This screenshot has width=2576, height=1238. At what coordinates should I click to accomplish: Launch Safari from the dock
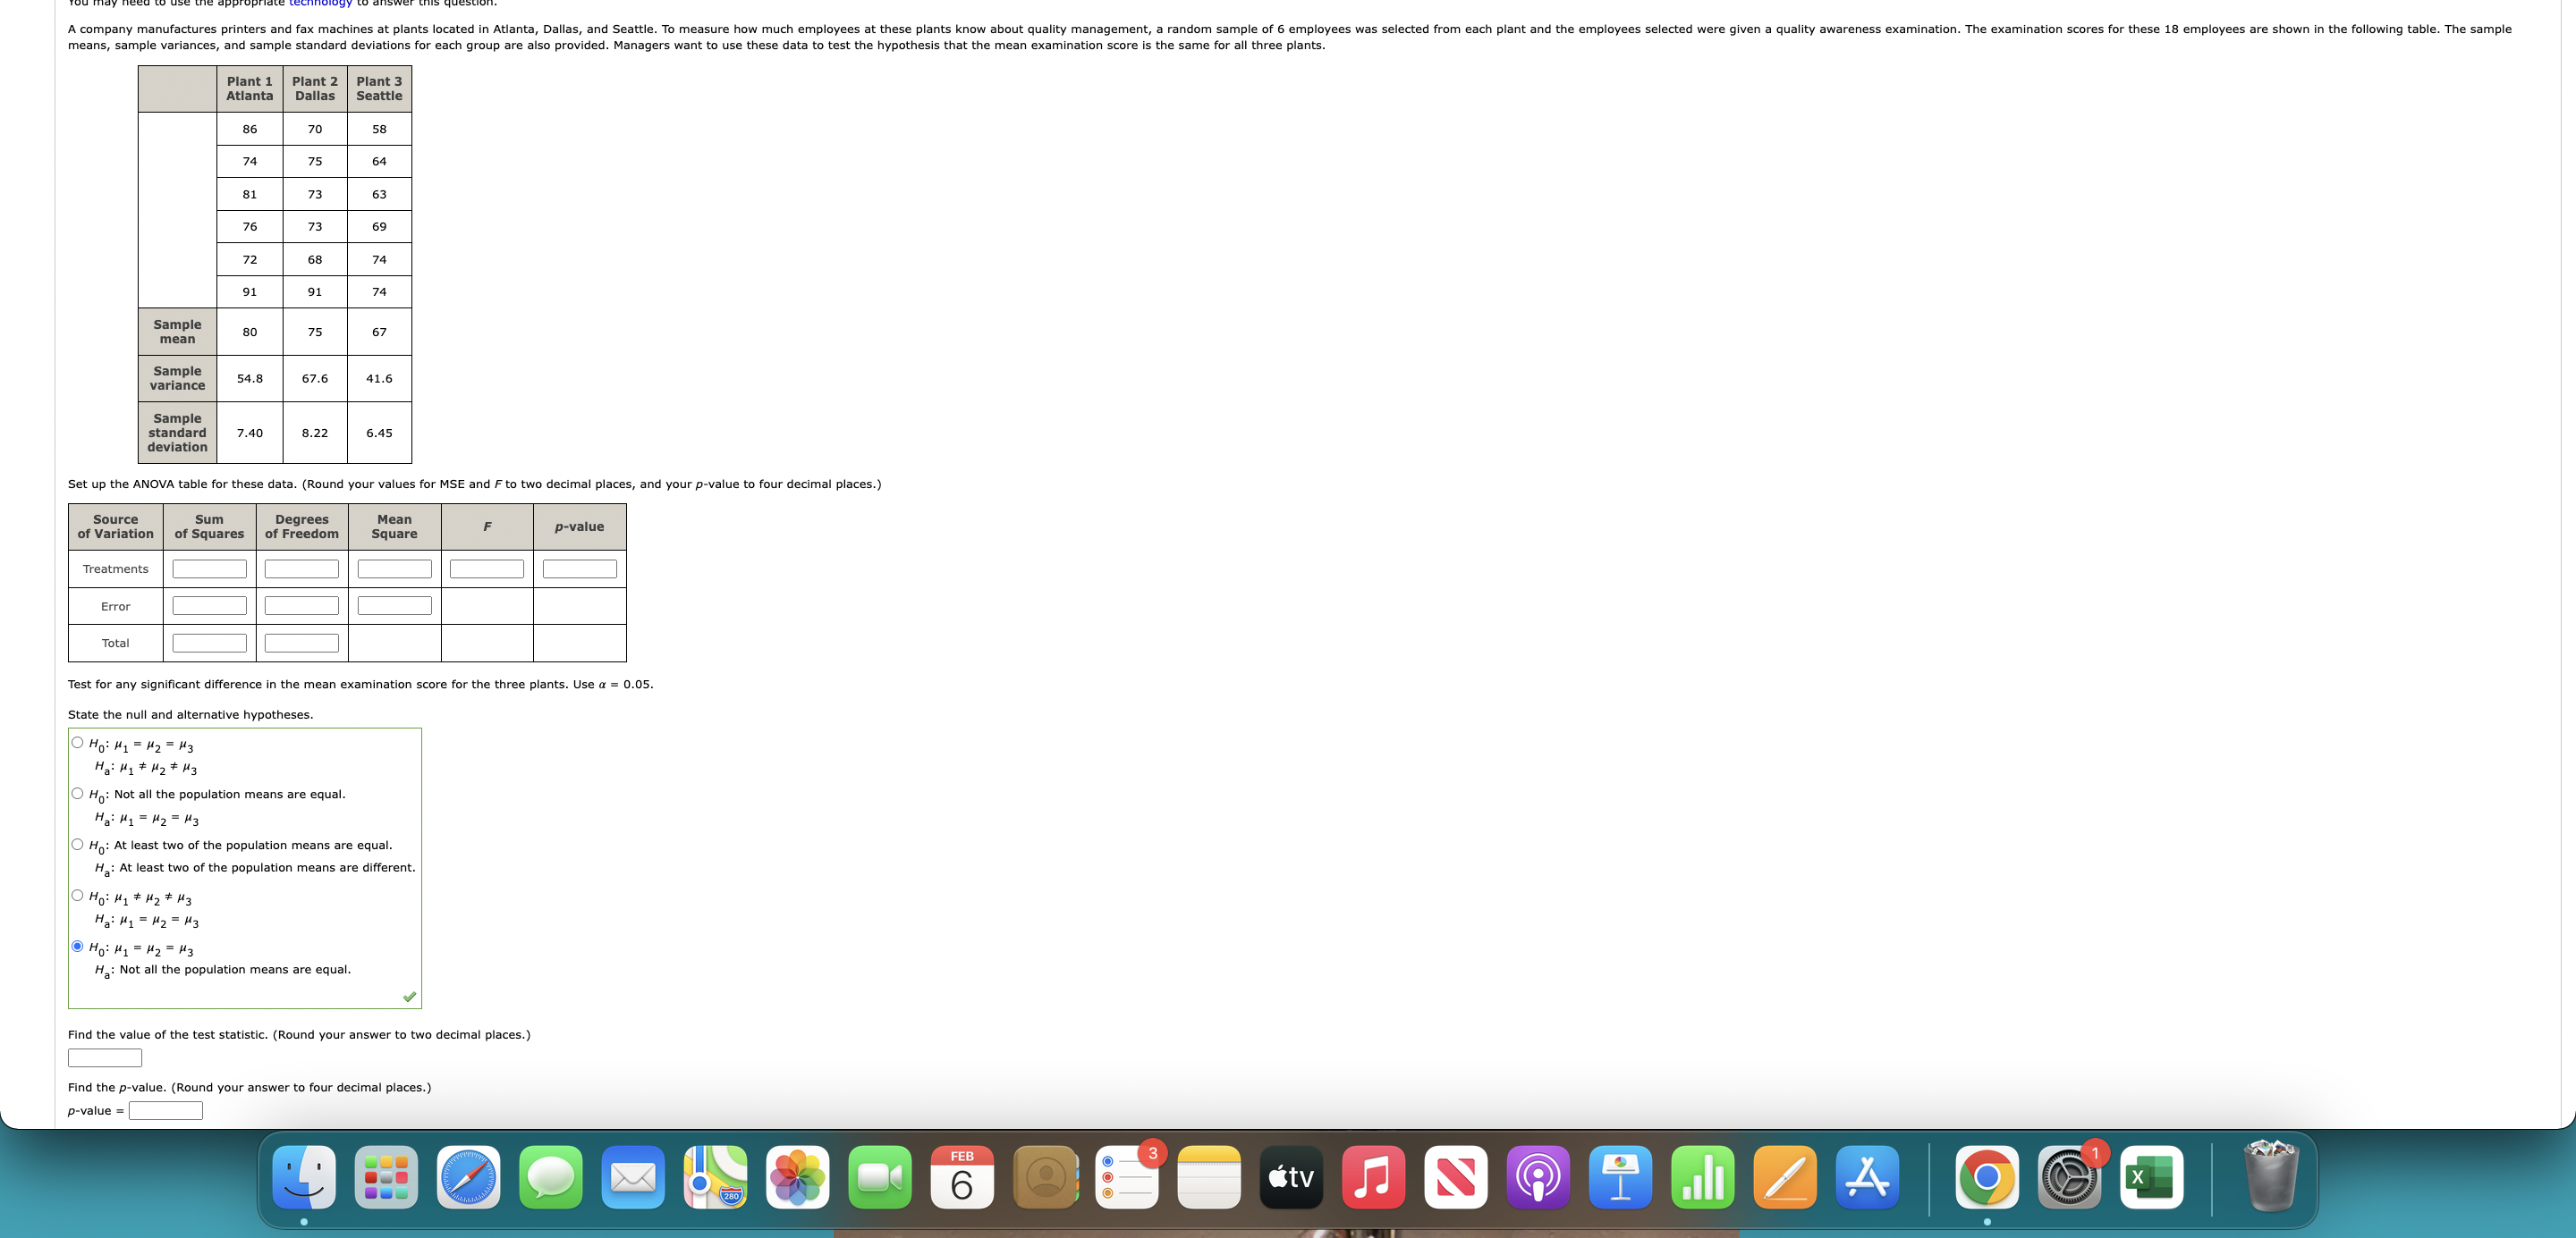pyautogui.click(x=468, y=1177)
